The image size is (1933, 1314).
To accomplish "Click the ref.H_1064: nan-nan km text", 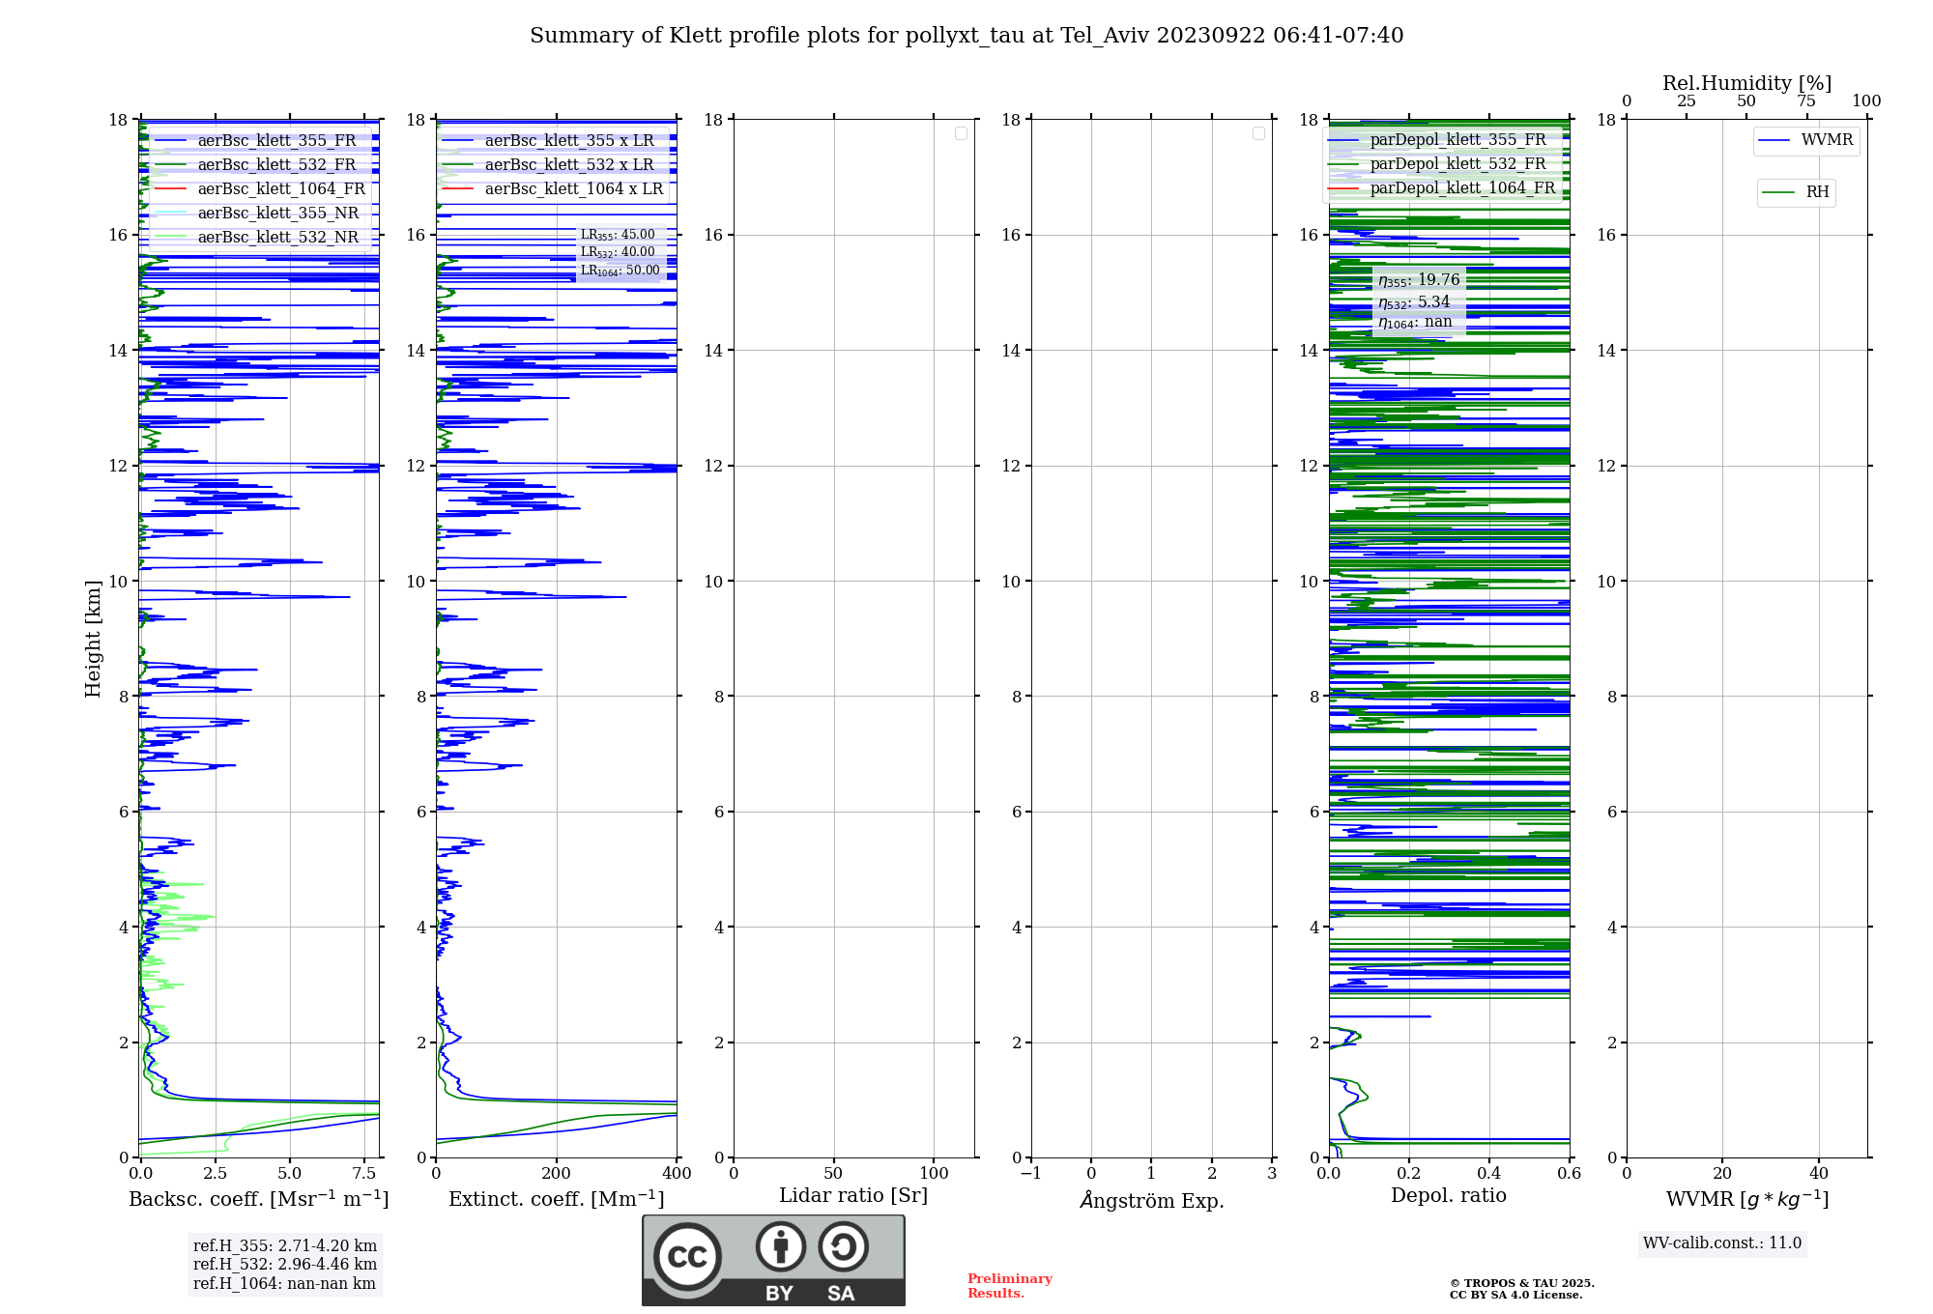I will coord(284,1284).
